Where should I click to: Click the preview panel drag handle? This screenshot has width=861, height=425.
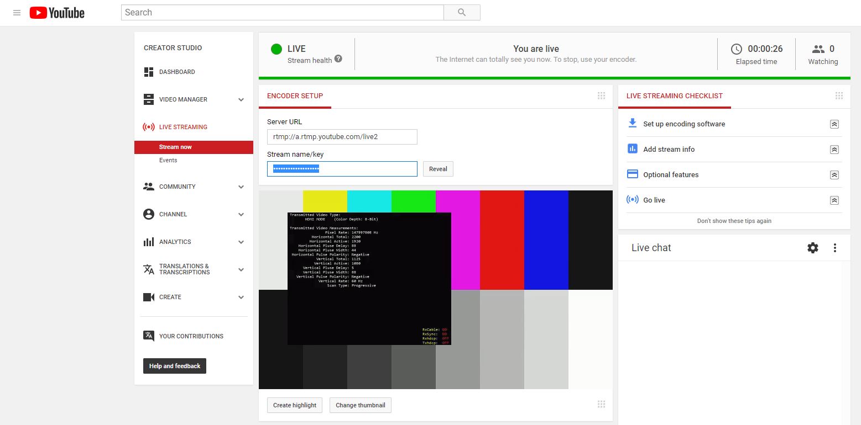pos(601,404)
